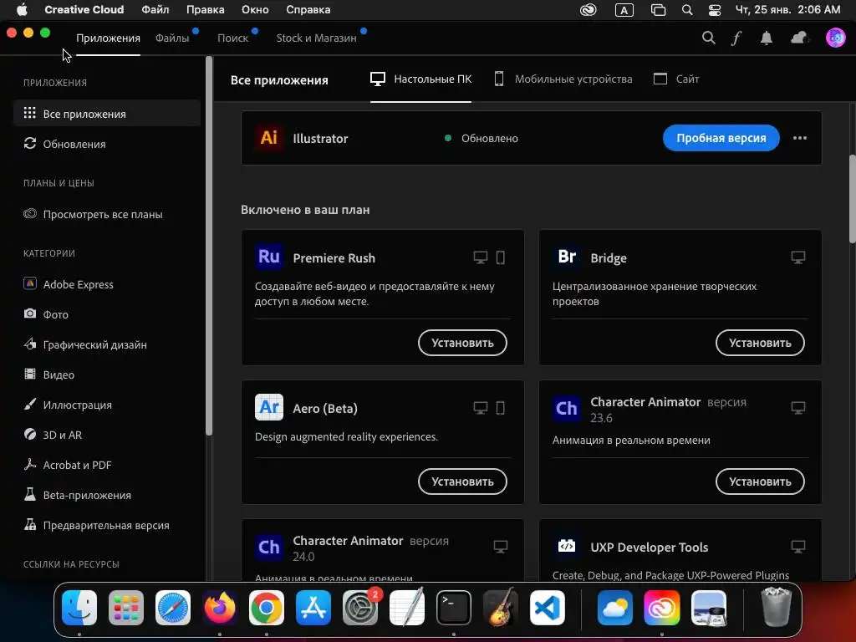Click the Illustrator app icon

pos(268,138)
